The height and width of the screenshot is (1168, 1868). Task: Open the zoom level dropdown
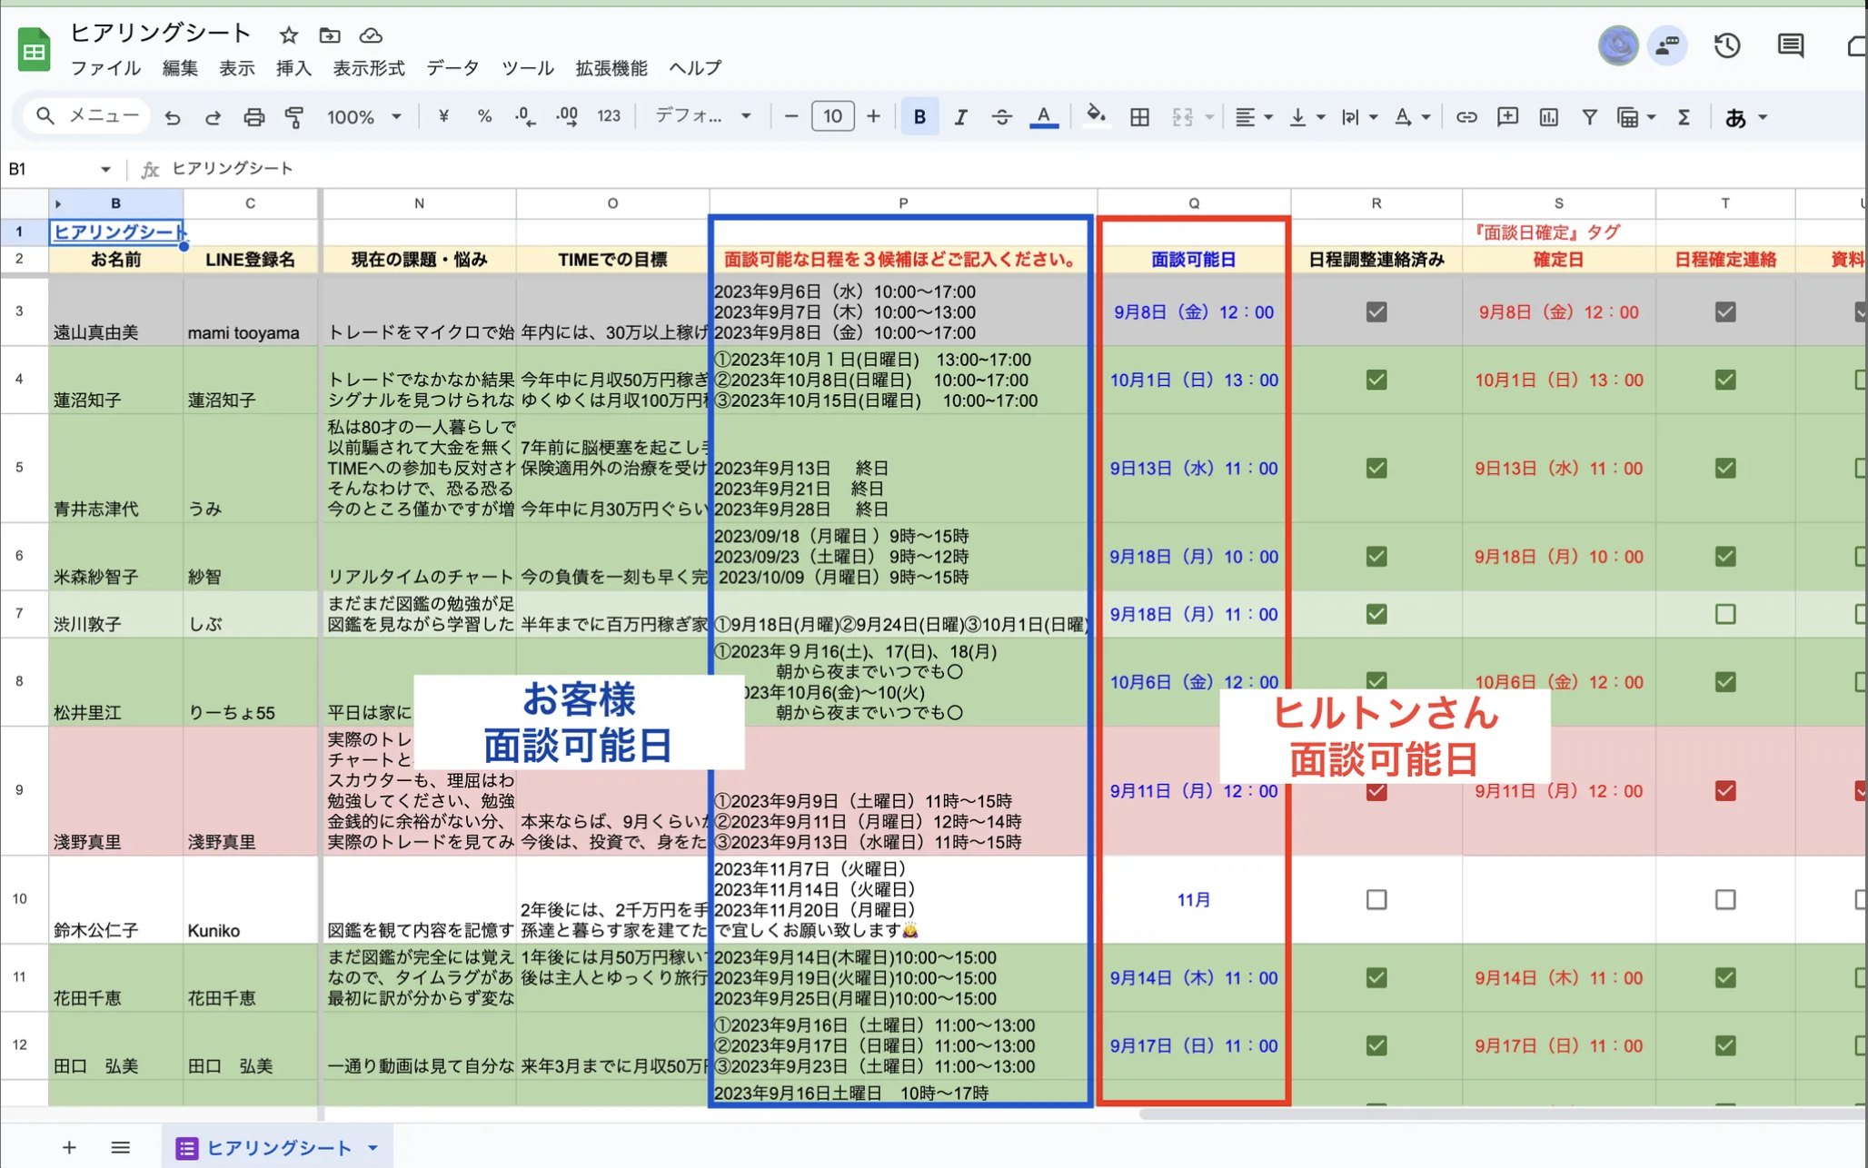click(395, 116)
